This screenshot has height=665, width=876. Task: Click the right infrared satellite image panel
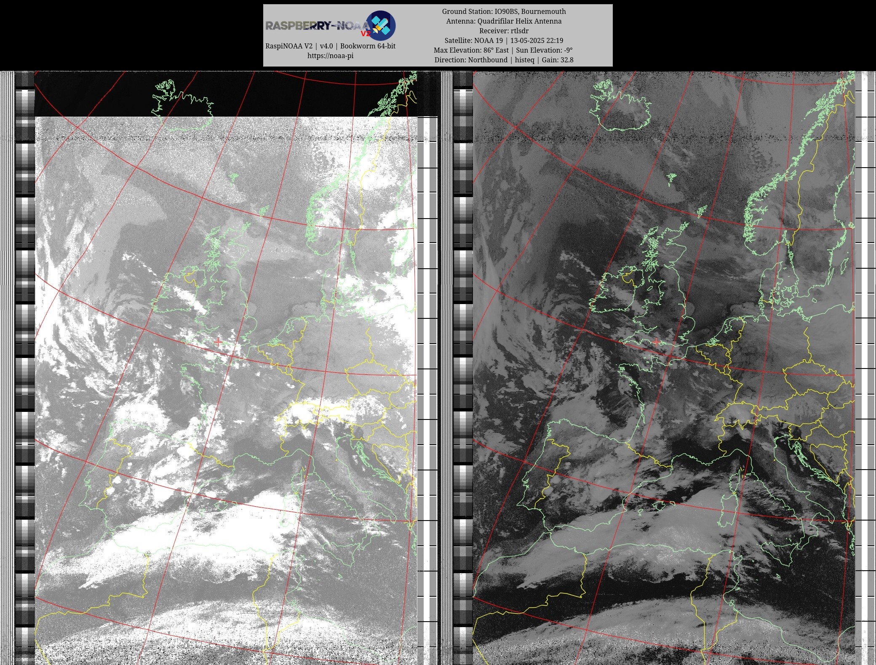click(x=664, y=368)
